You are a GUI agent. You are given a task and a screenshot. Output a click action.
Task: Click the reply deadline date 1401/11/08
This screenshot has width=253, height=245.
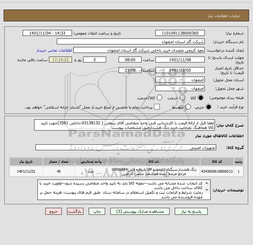coord(180,60)
